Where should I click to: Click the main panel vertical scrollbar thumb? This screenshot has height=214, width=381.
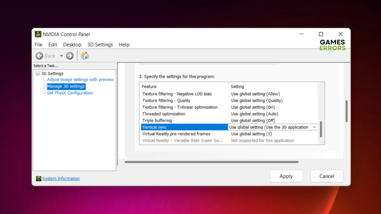click(346, 111)
